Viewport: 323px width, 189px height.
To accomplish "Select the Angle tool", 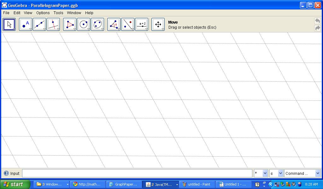I will [114, 25].
